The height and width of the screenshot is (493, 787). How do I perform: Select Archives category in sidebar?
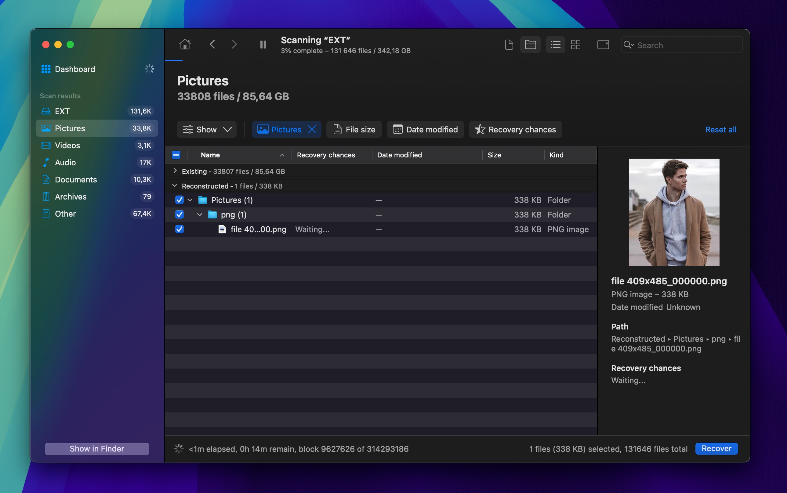(x=97, y=196)
